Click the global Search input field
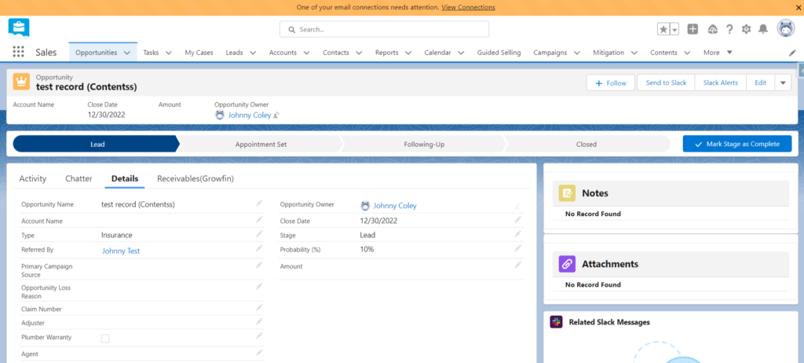Image resolution: width=804 pixels, height=363 pixels. [x=385, y=29]
